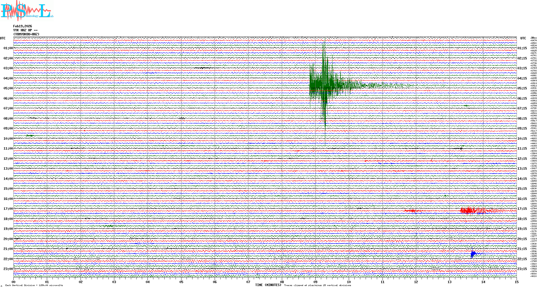
Task: Click the 00 minute tick on bottom axis
Action: (14, 282)
